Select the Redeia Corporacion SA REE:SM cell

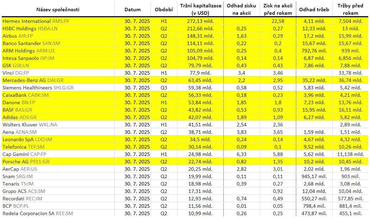(x=58, y=213)
